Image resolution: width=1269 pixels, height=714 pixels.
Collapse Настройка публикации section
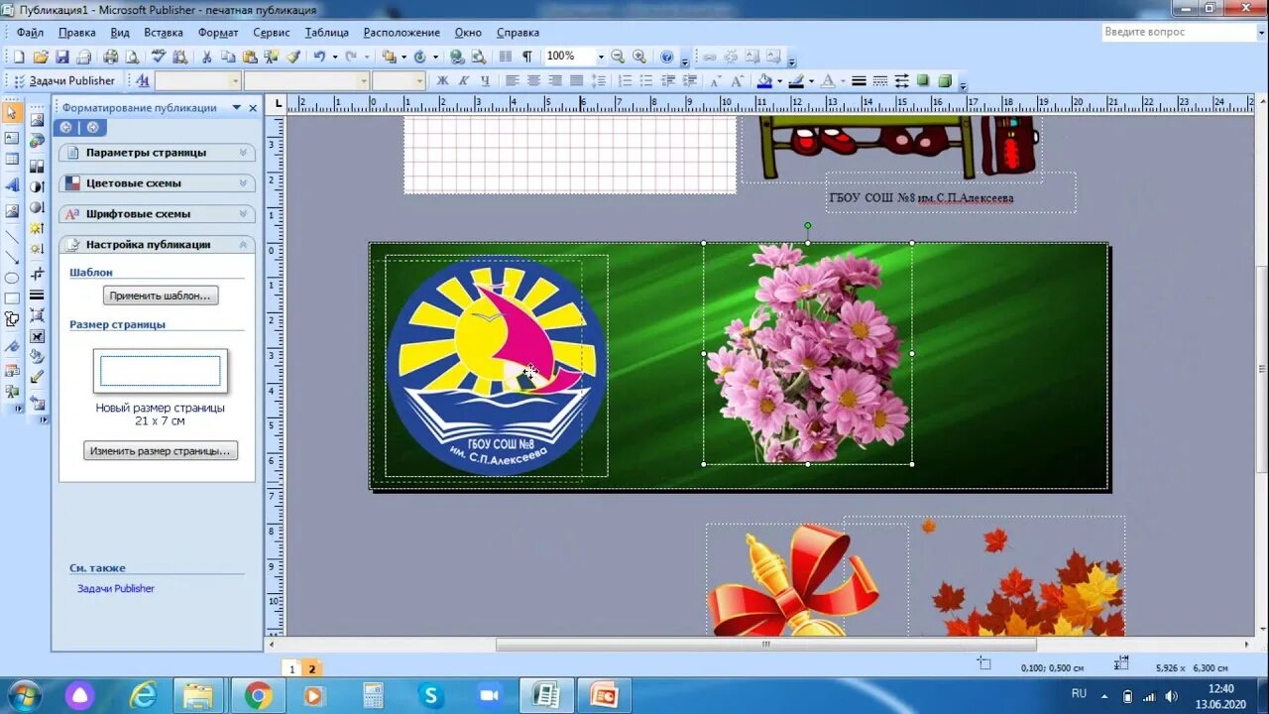pos(158,244)
